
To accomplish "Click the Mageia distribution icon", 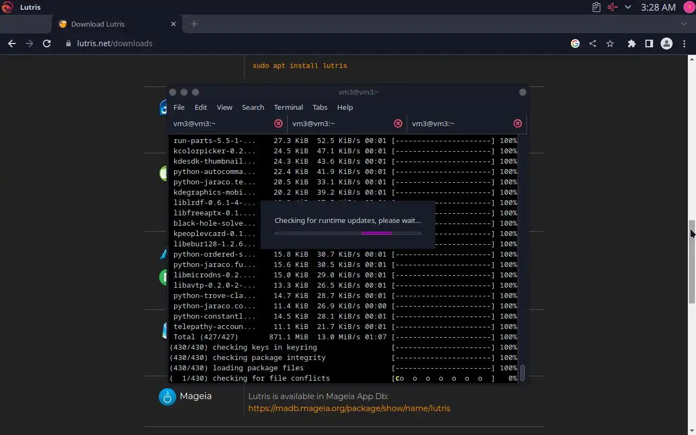I will click(x=167, y=397).
